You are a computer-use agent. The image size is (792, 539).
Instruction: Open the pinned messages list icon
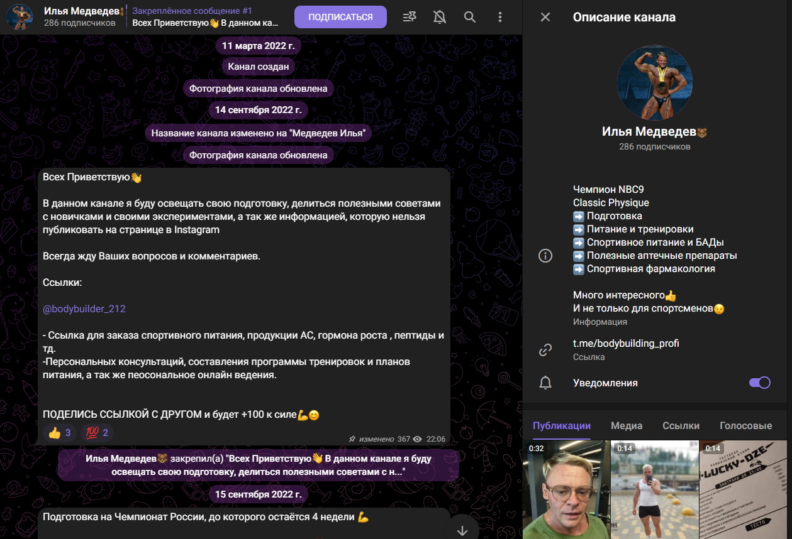point(410,17)
